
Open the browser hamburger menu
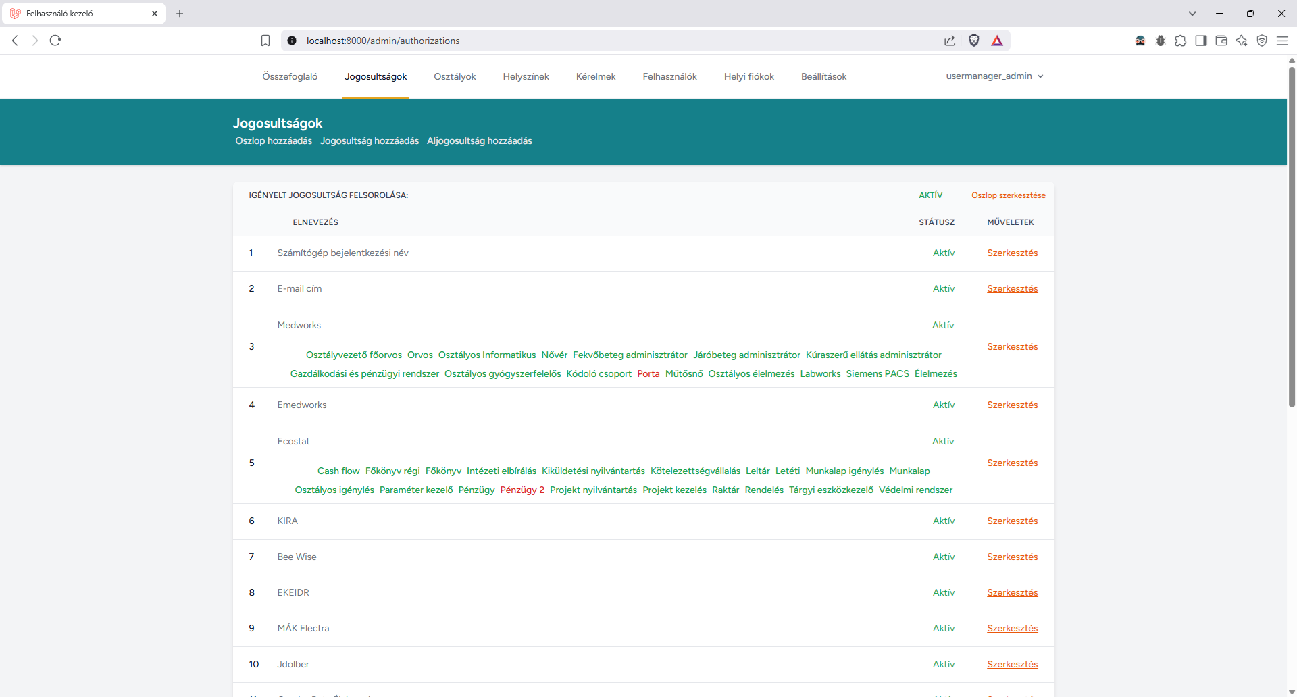tap(1282, 41)
